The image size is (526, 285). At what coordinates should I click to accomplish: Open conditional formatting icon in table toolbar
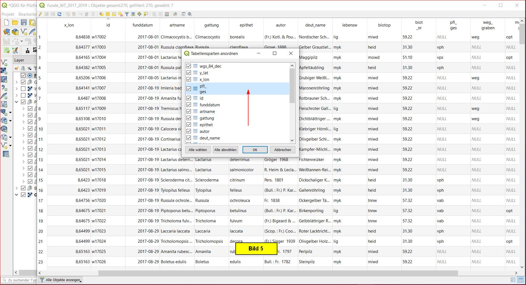[x=175, y=14]
